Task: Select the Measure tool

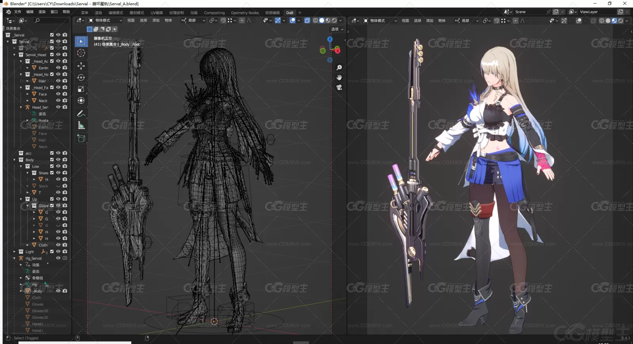Action: click(81, 125)
